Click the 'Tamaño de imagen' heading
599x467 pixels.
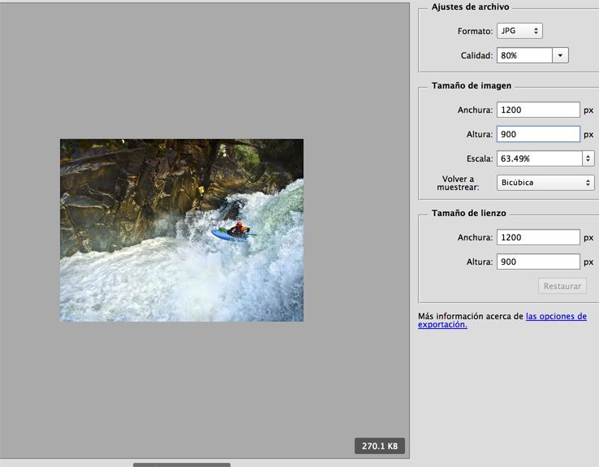coord(472,85)
